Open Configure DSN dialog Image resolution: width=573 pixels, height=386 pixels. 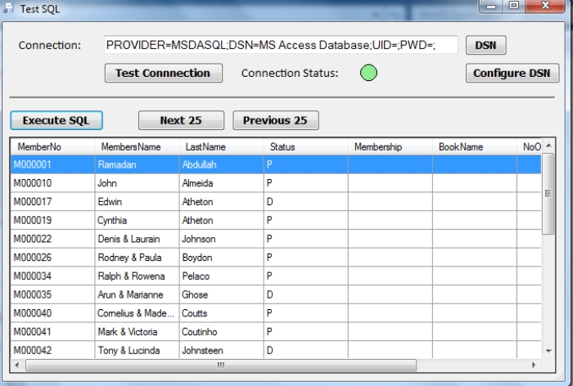[512, 73]
